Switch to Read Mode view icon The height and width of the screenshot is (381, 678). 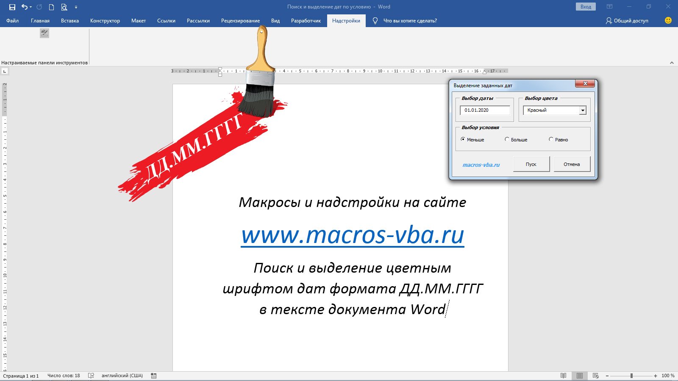click(564, 375)
